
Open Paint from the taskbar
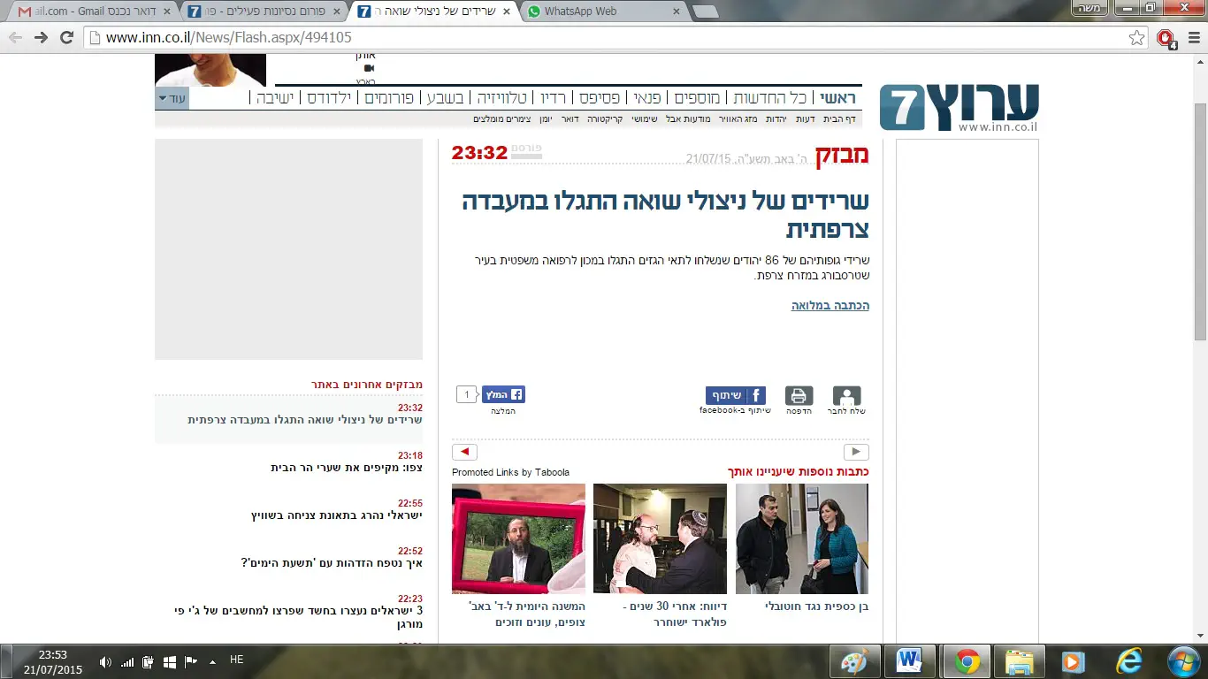tap(854, 661)
